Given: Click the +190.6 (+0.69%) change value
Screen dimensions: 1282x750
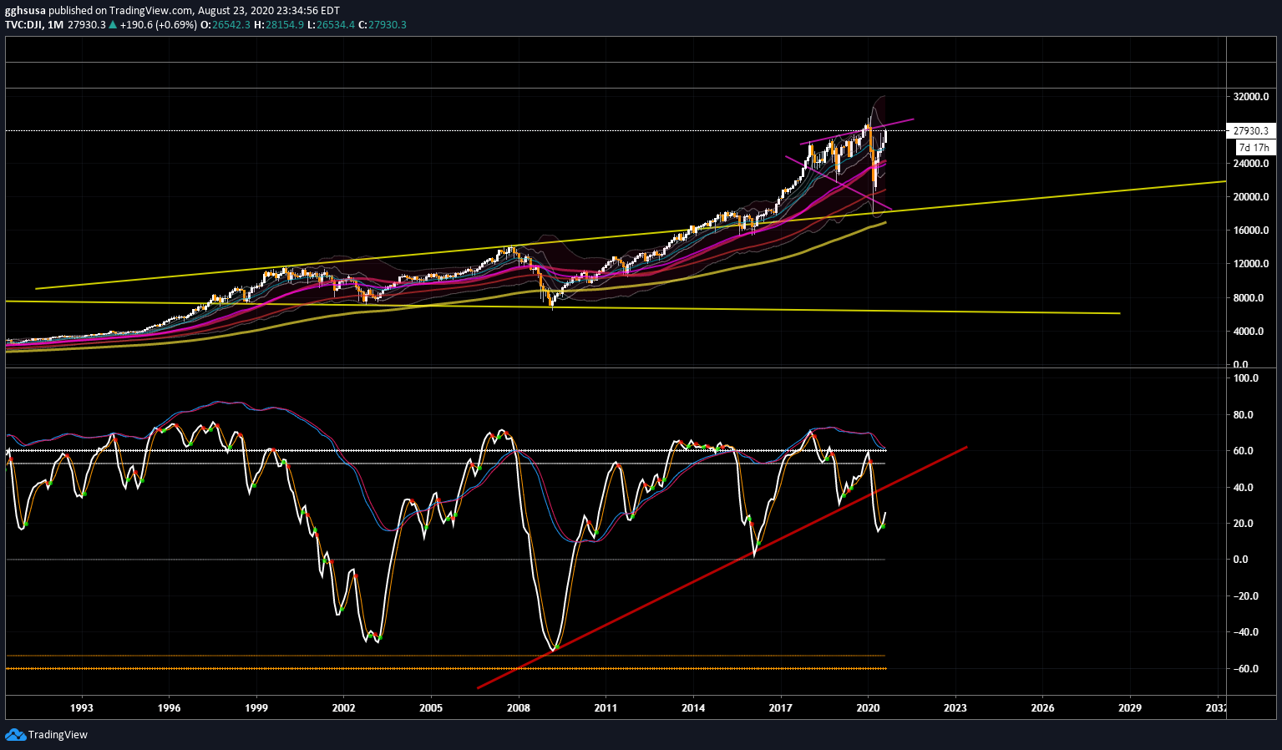Looking at the screenshot, I should click(x=159, y=25).
